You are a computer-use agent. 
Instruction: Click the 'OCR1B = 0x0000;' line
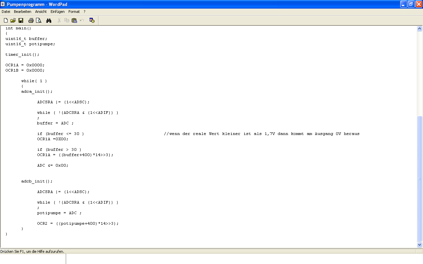coord(25,70)
